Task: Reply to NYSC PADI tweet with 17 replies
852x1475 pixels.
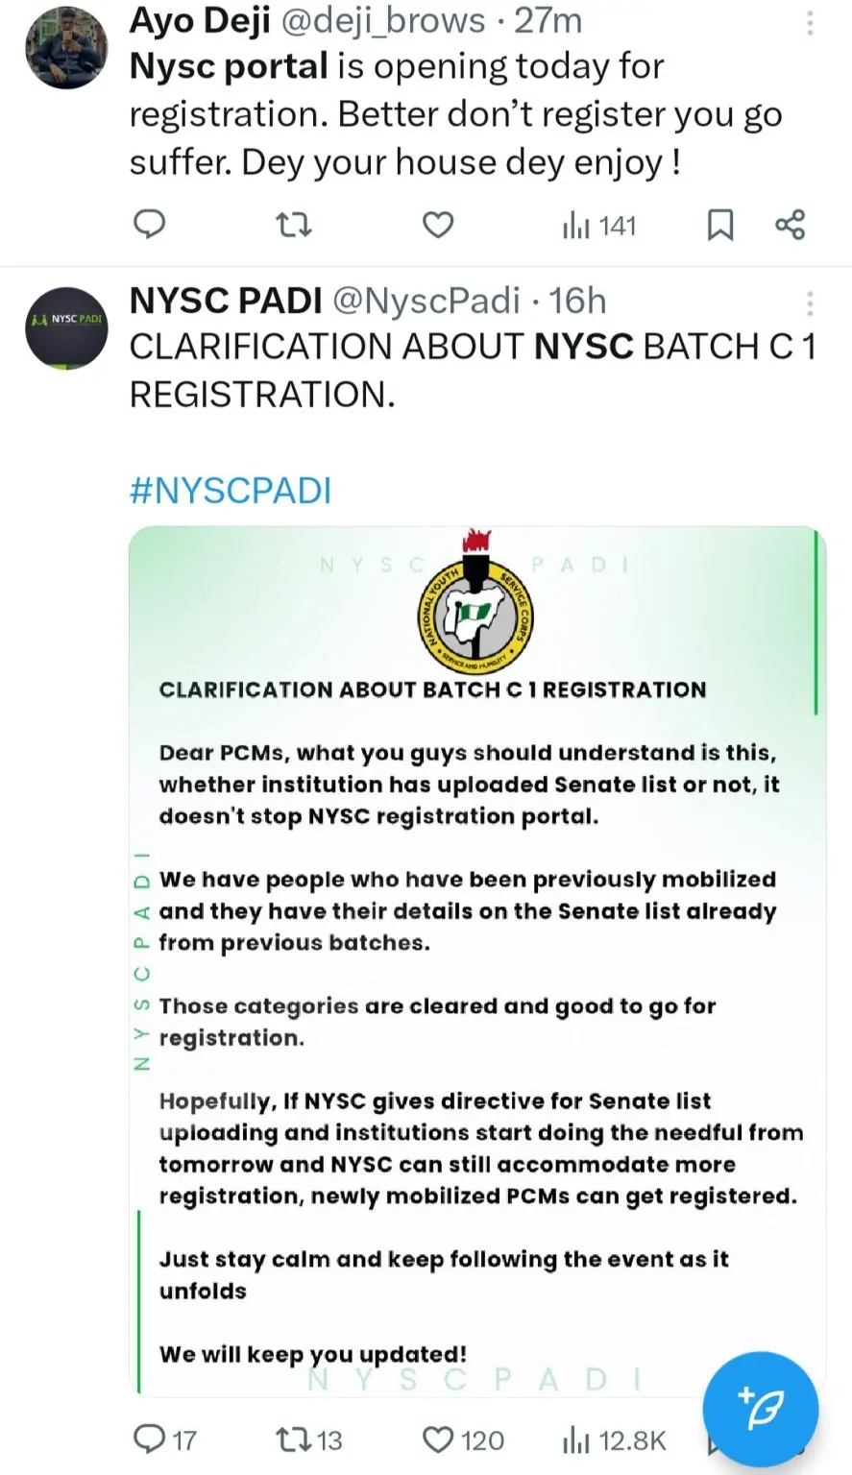Action: pyautogui.click(x=163, y=1439)
